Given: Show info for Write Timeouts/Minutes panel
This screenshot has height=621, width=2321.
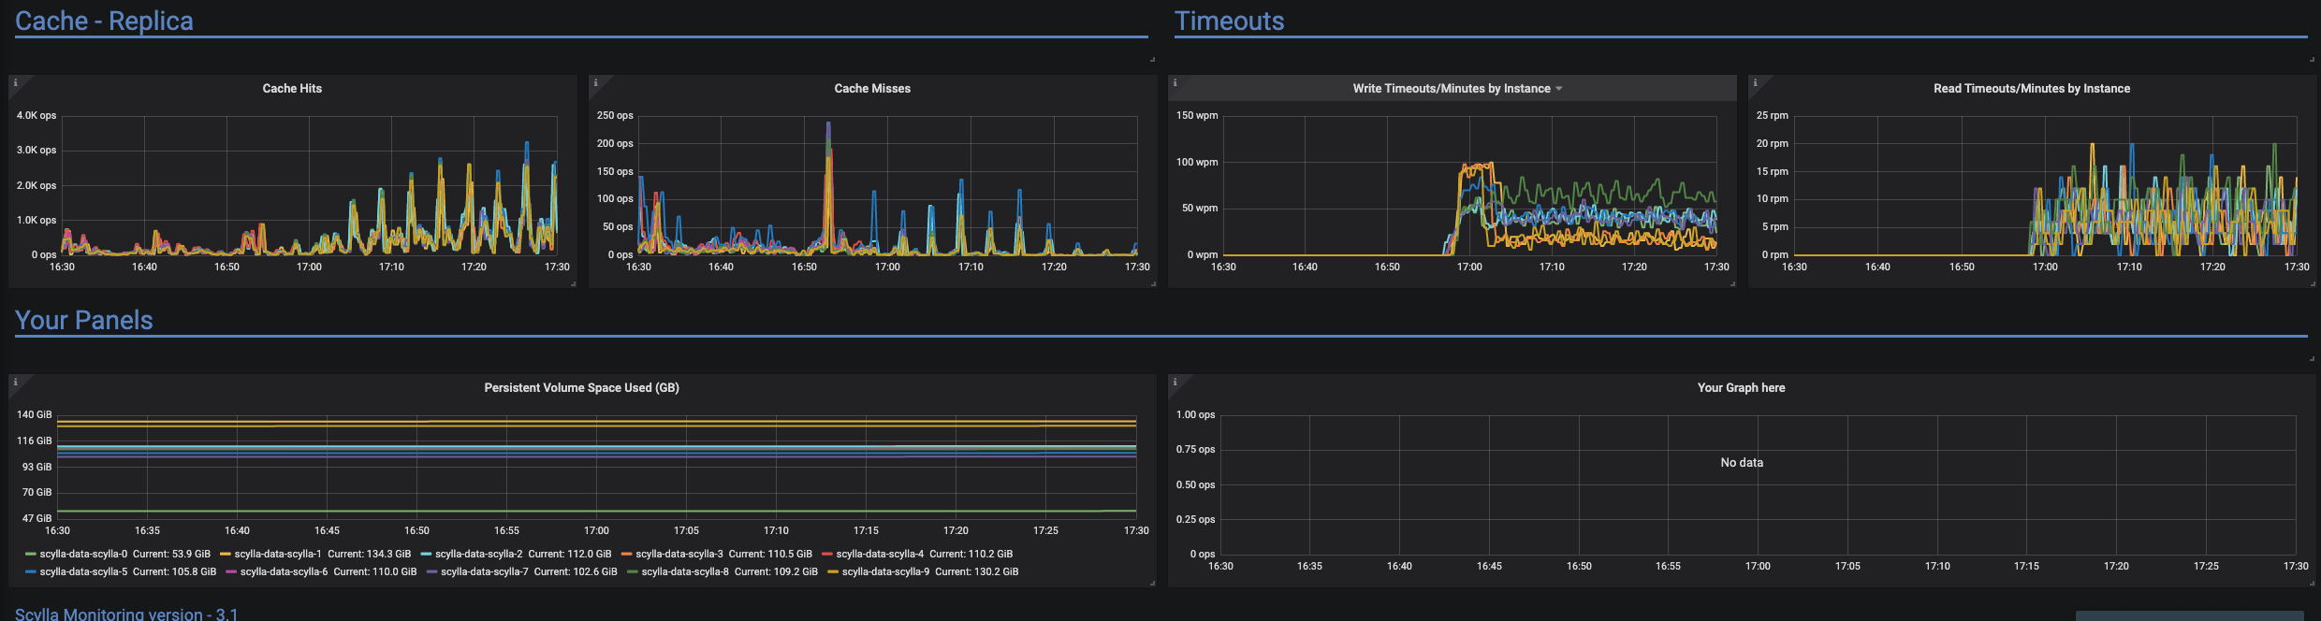Looking at the screenshot, I should coord(1175,82).
